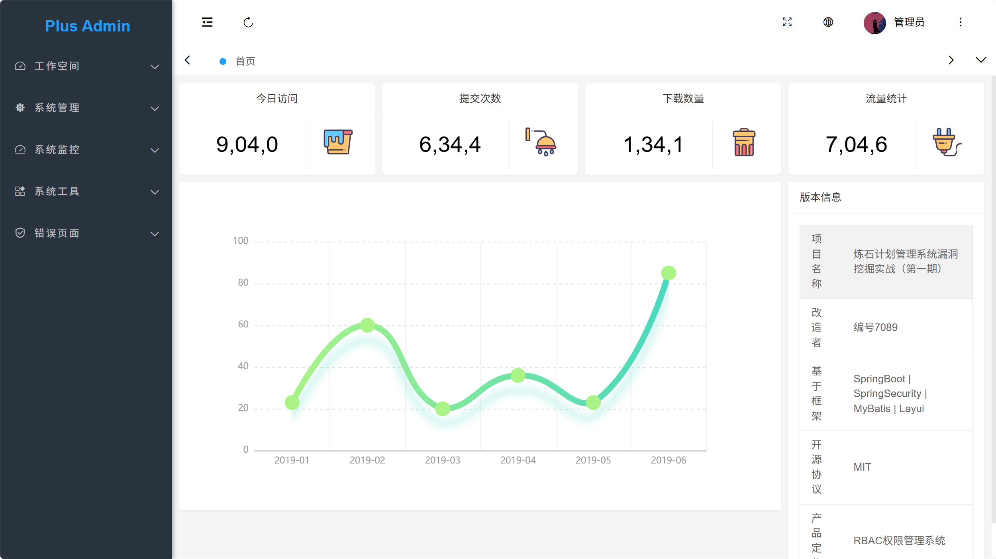This screenshot has width=996, height=559.
Task: Click the Plus Admin logo title
Action: tap(87, 26)
